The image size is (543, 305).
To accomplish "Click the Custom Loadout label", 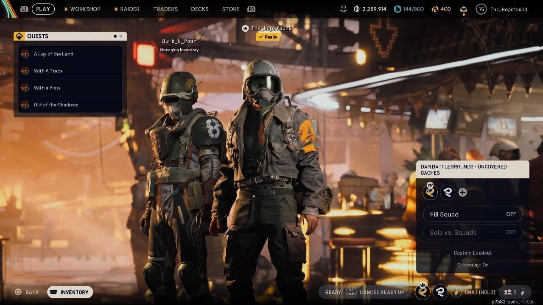I will point(473,253).
